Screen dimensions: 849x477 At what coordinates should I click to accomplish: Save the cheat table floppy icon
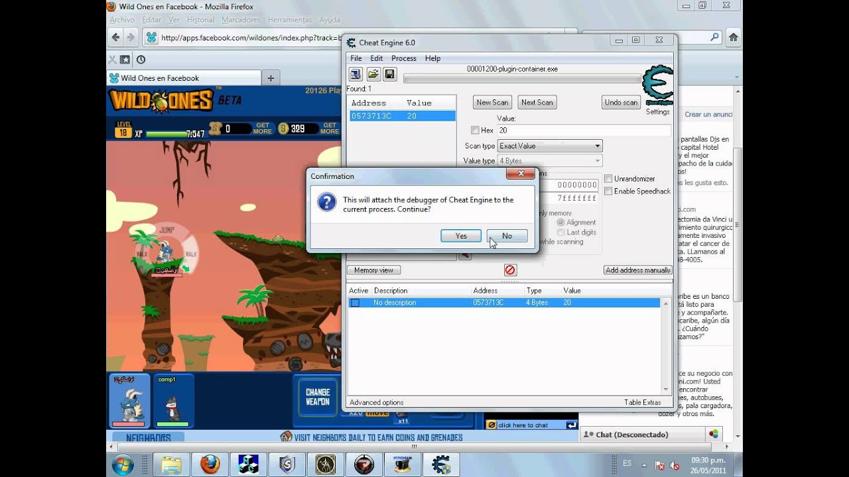pos(389,74)
